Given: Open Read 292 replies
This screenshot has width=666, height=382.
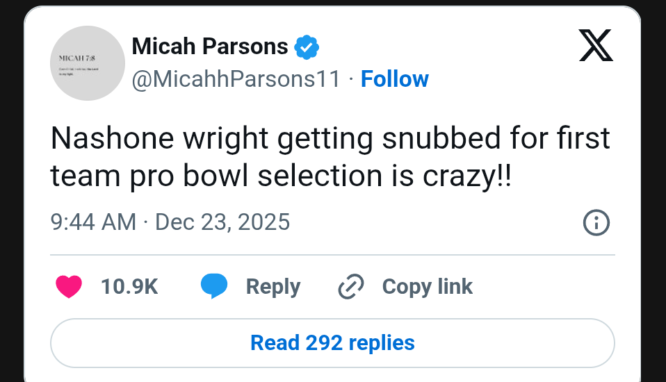Looking at the screenshot, I should pyautogui.click(x=332, y=342).
